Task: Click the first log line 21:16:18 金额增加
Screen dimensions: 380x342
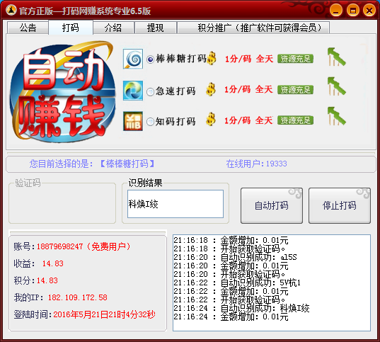Action: pos(231,240)
